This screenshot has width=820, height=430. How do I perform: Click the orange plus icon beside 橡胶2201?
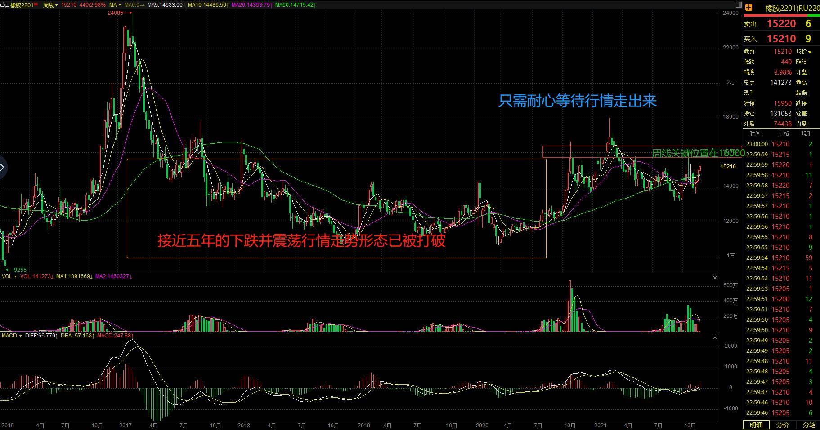tap(749, 7)
